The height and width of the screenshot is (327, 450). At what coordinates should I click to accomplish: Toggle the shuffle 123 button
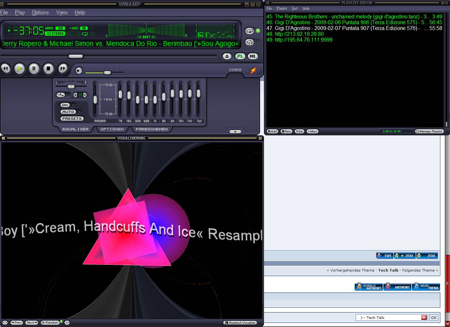click(249, 42)
